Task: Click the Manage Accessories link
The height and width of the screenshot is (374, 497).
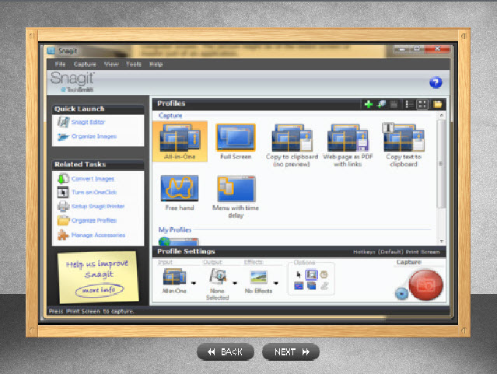Action: pos(98,235)
